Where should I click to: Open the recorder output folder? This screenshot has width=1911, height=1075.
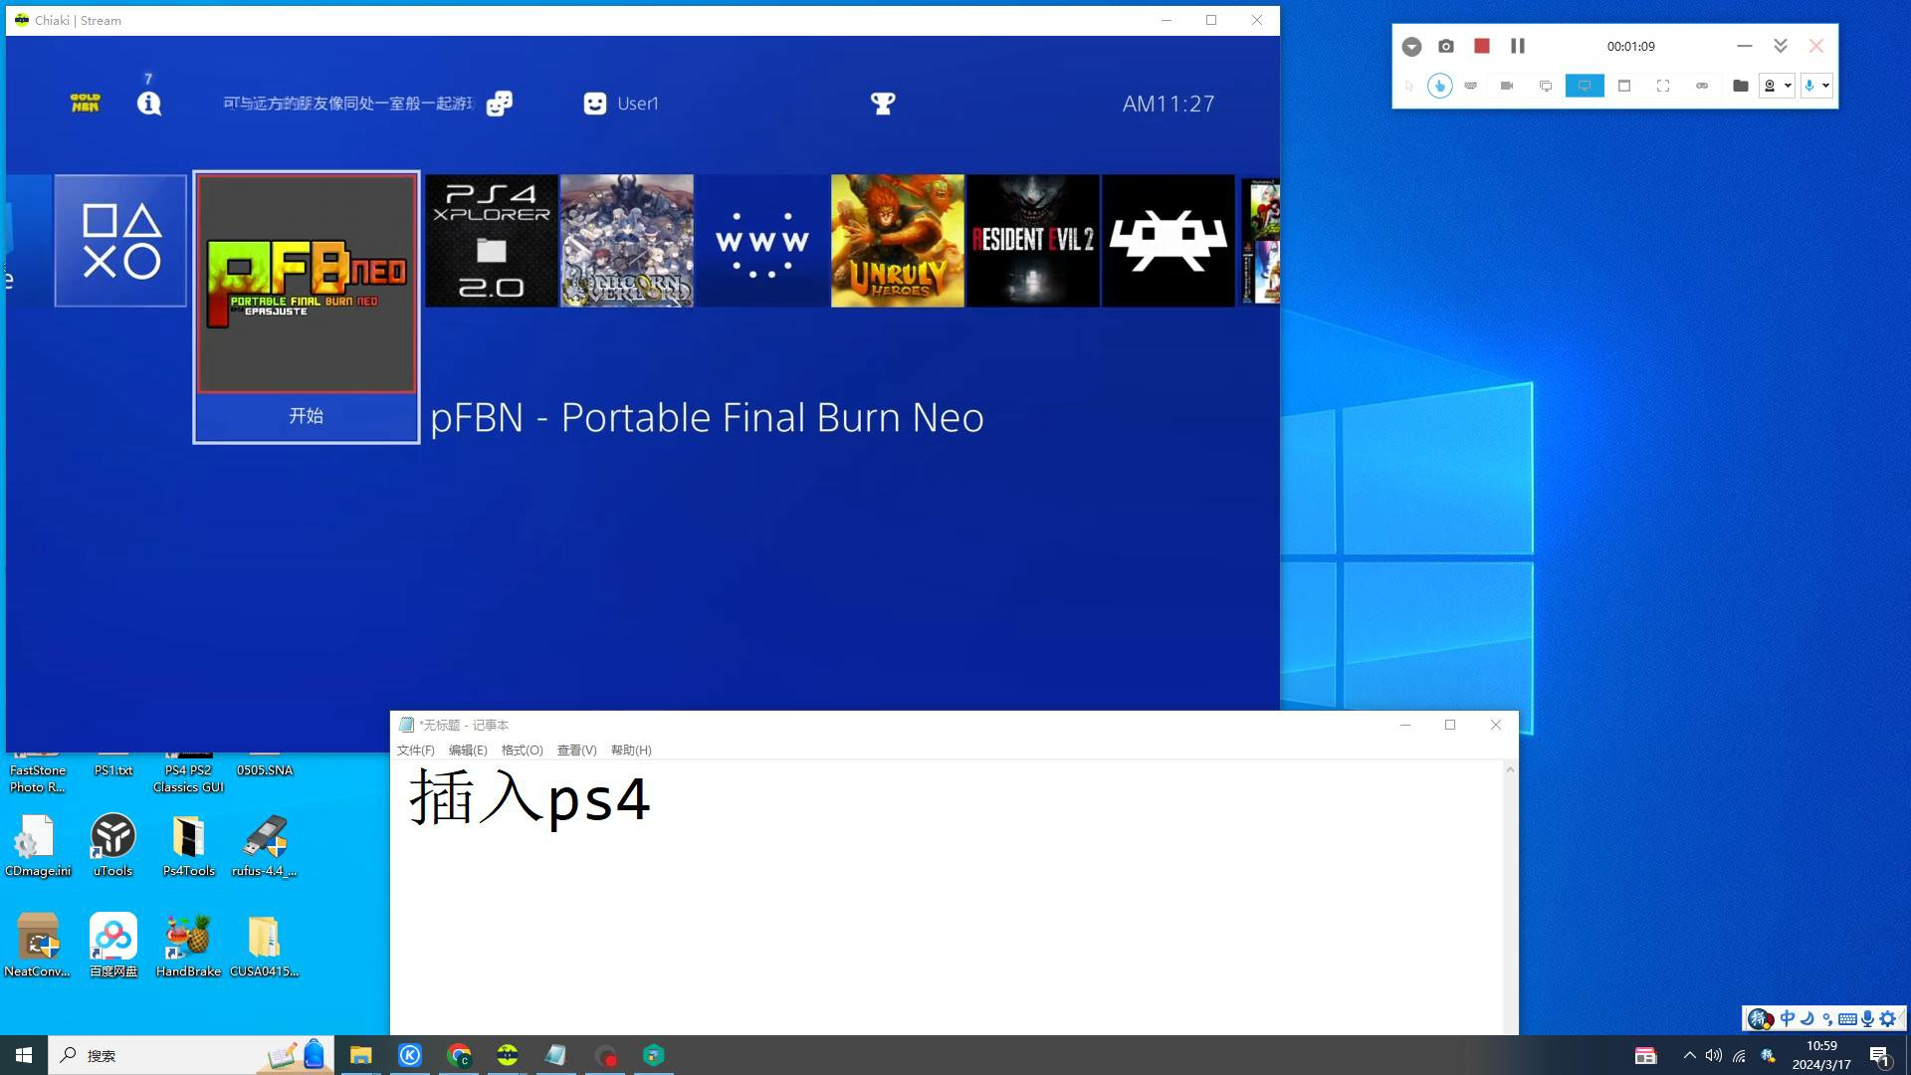pyautogui.click(x=1740, y=86)
